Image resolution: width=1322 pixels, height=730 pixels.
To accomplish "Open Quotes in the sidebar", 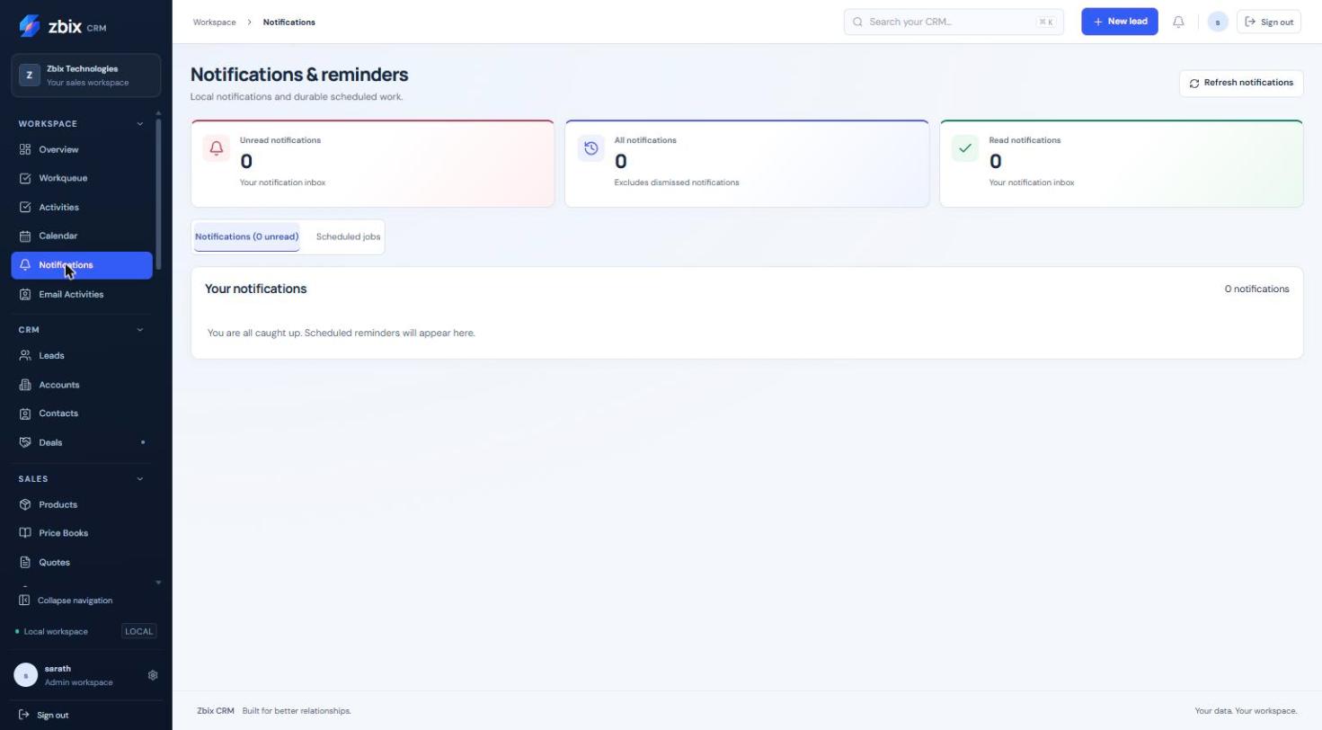I will point(82,562).
